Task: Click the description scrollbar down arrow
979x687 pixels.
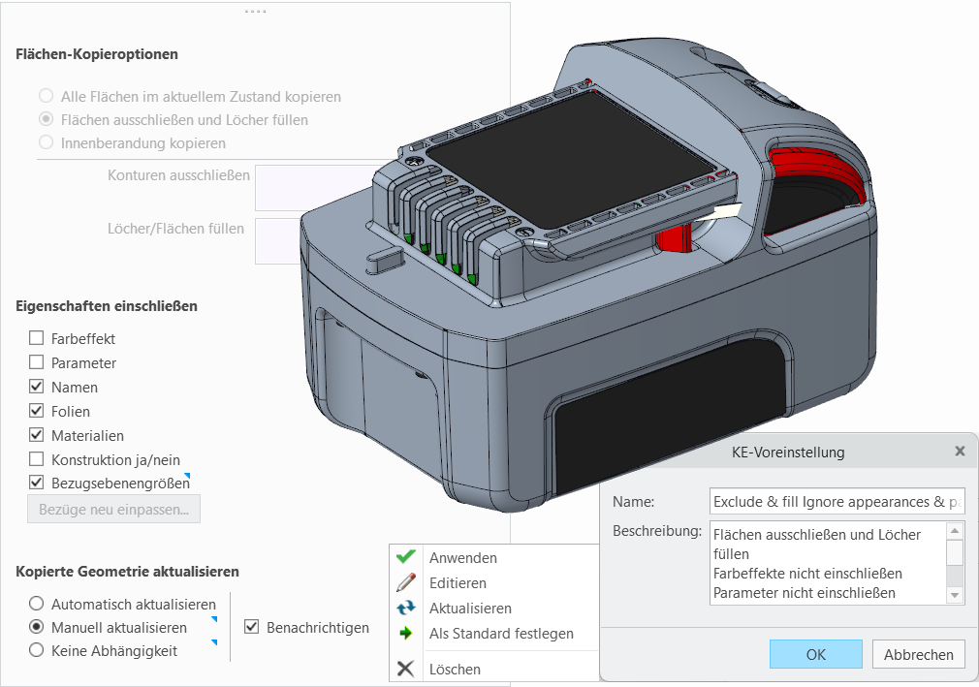Action: [955, 596]
